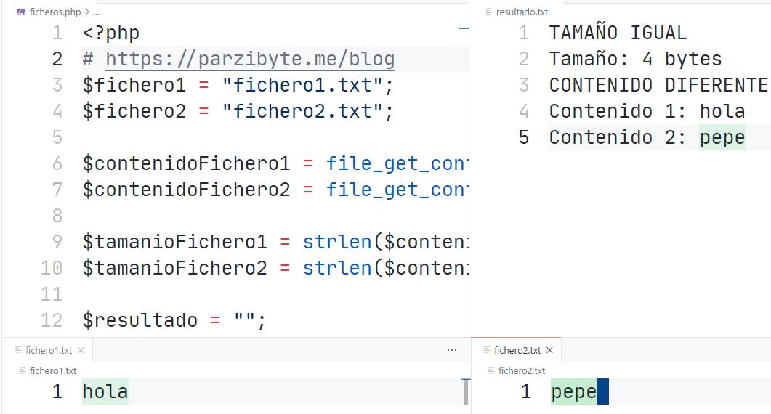Click the file icon beside resultado.txt breadcrumb
771x414 pixels.
click(488, 12)
